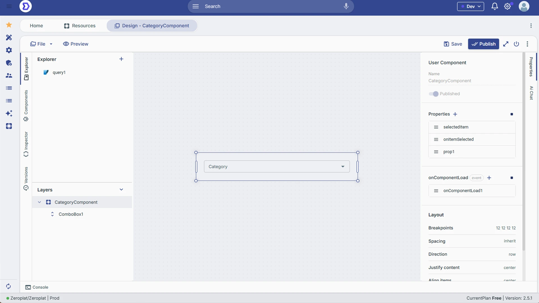Open the top-left hamburger menu
This screenshot has height=303, width=539.
[9, 6]
